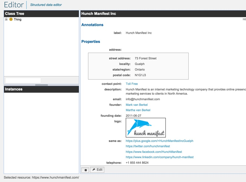Click the postal code N1G1J3
The width and height of the screenshot is (246, 182).
(140, 75)
